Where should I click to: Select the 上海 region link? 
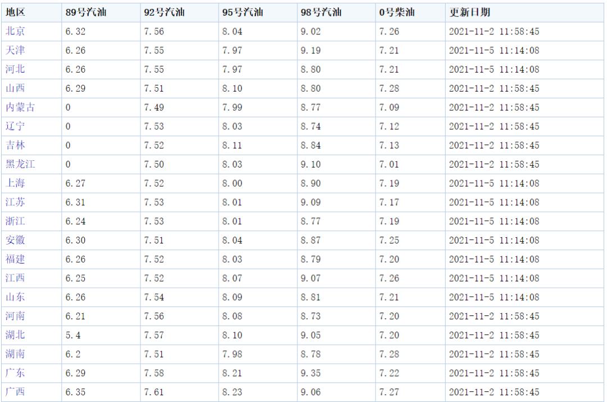click(x=15, y=183)
